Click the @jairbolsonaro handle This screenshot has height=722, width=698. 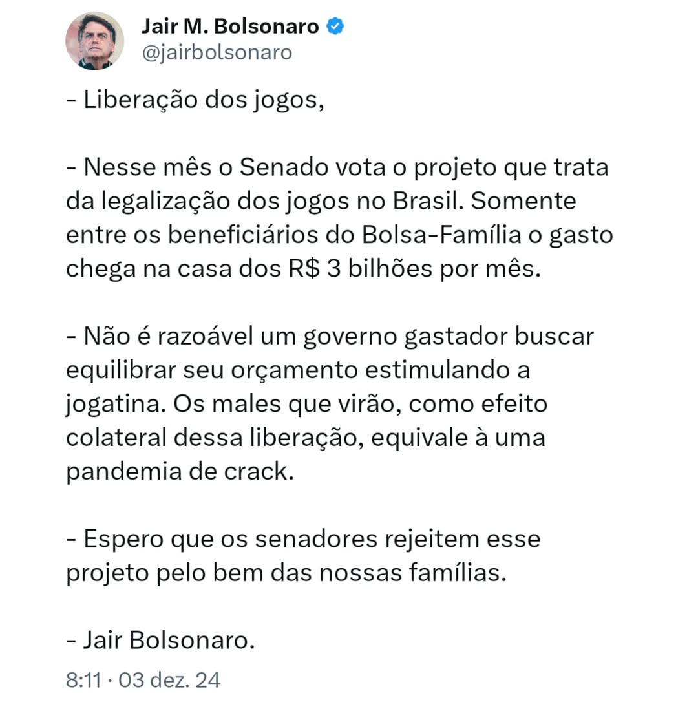(217, 52)
